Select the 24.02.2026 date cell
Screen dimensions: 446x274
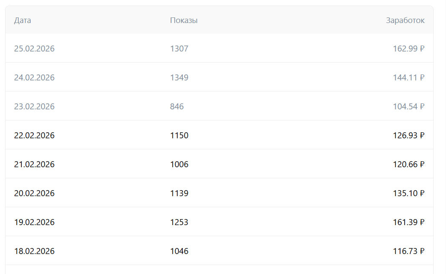(34, 77)
